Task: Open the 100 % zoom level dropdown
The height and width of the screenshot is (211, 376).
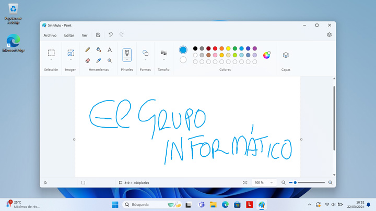Action: 264,182
